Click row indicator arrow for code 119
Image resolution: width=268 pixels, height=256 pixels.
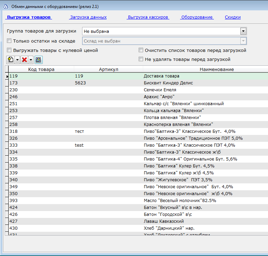click(7, 76)
